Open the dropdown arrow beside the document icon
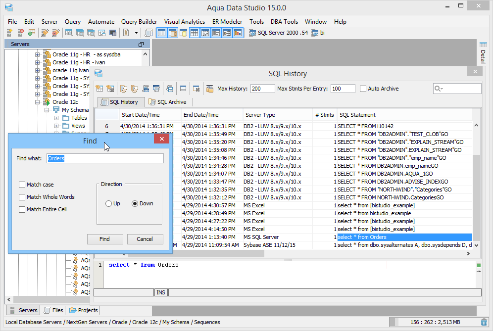This screenshot has width=493, height=331. 136,33
